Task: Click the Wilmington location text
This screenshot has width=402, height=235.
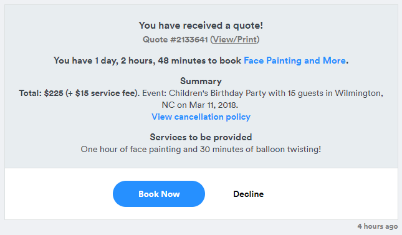Action: coord(359,93)
